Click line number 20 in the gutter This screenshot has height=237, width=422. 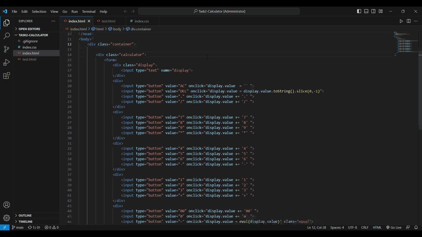[69, 86]
